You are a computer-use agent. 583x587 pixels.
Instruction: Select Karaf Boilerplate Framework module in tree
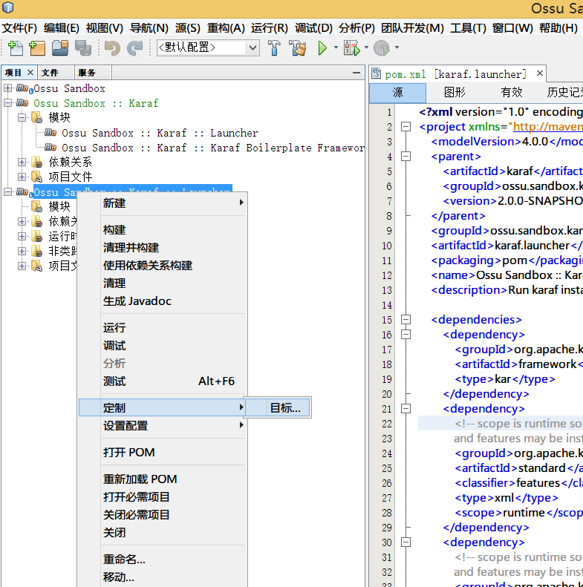click(x=212, y=148)
